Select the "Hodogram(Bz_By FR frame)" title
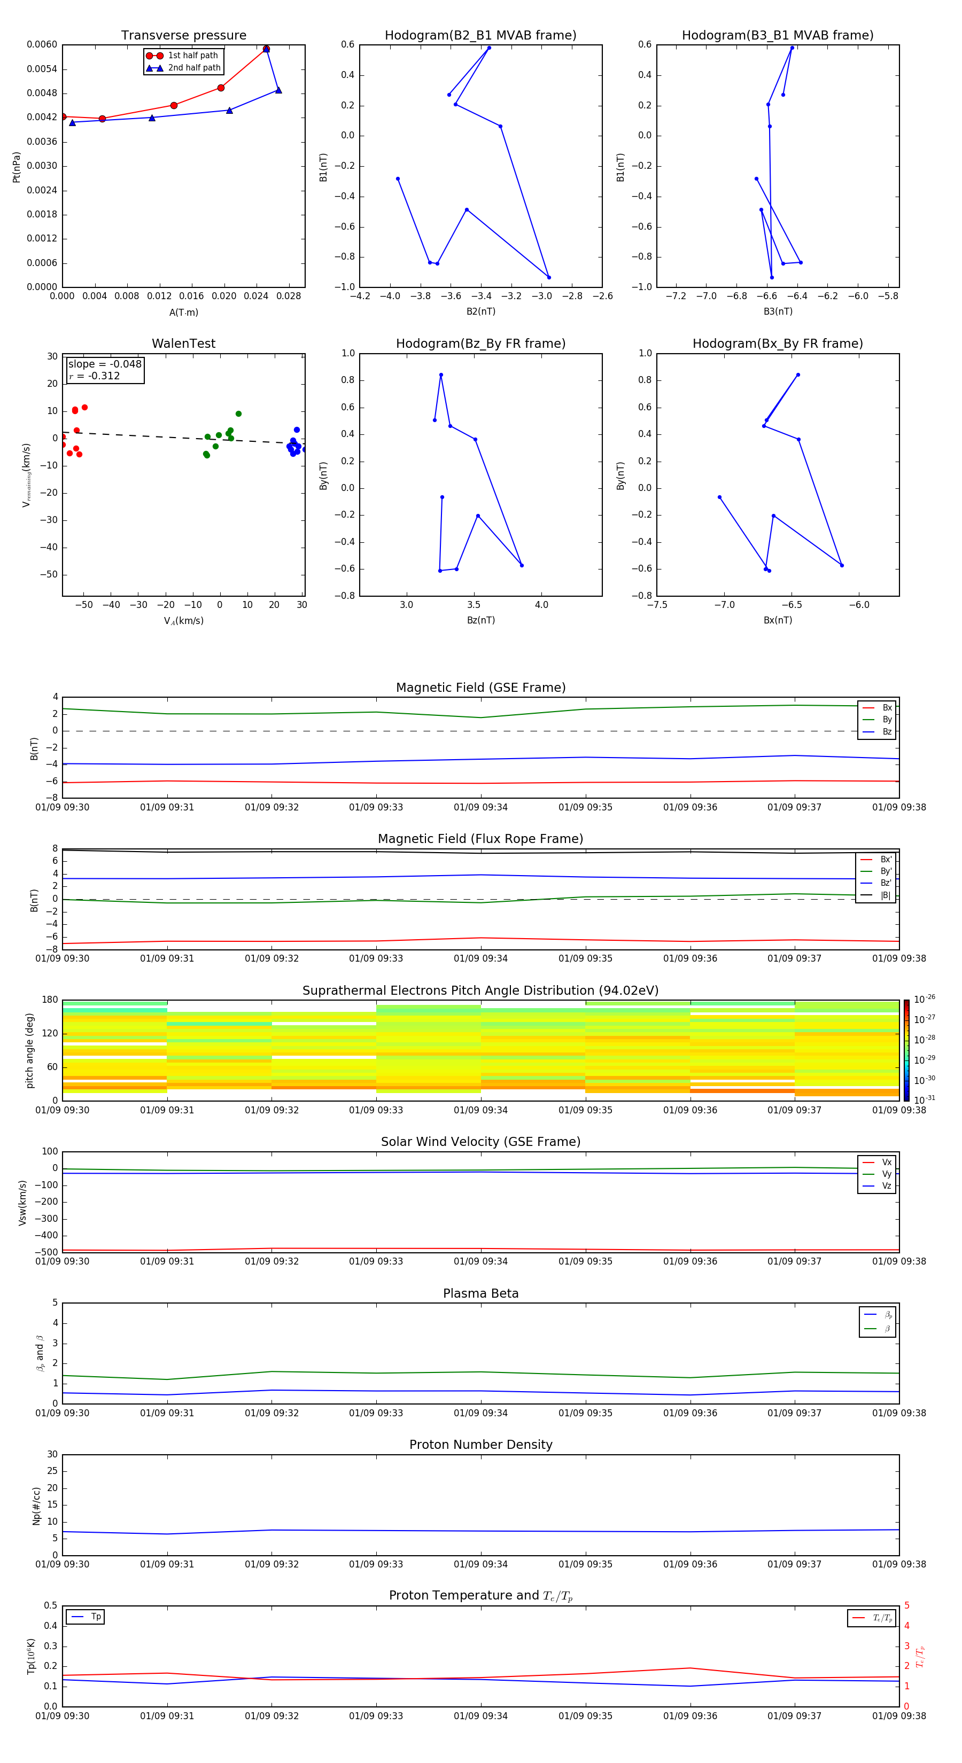 (x=480, y=344)
